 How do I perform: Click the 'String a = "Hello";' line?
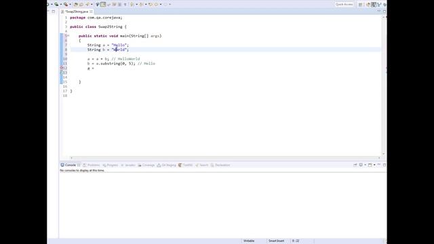[108, 45]
